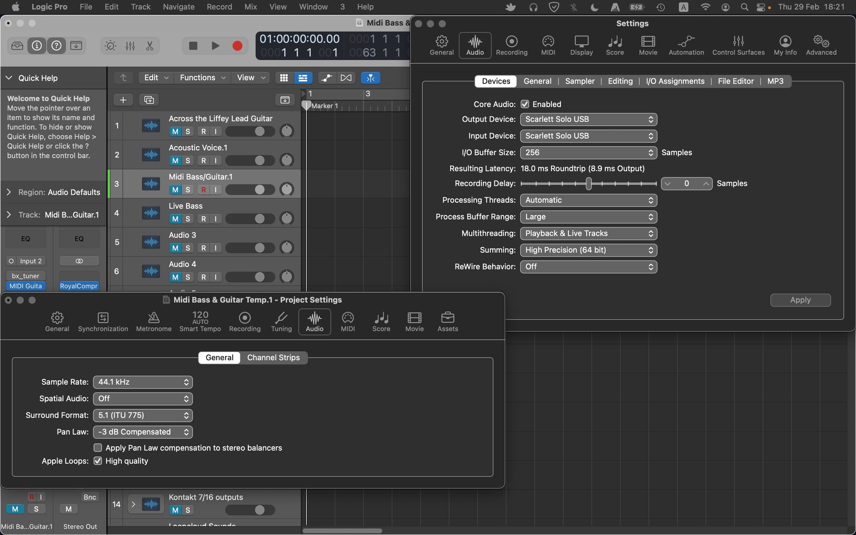Enable Apply Pan Law compensation checkbox

(x=98, y=448)
